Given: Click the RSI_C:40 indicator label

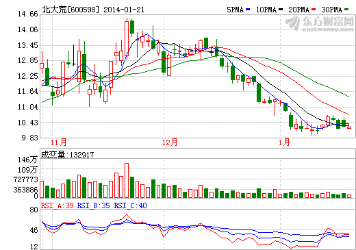Looking at the screenshot, I should (131, 205).
